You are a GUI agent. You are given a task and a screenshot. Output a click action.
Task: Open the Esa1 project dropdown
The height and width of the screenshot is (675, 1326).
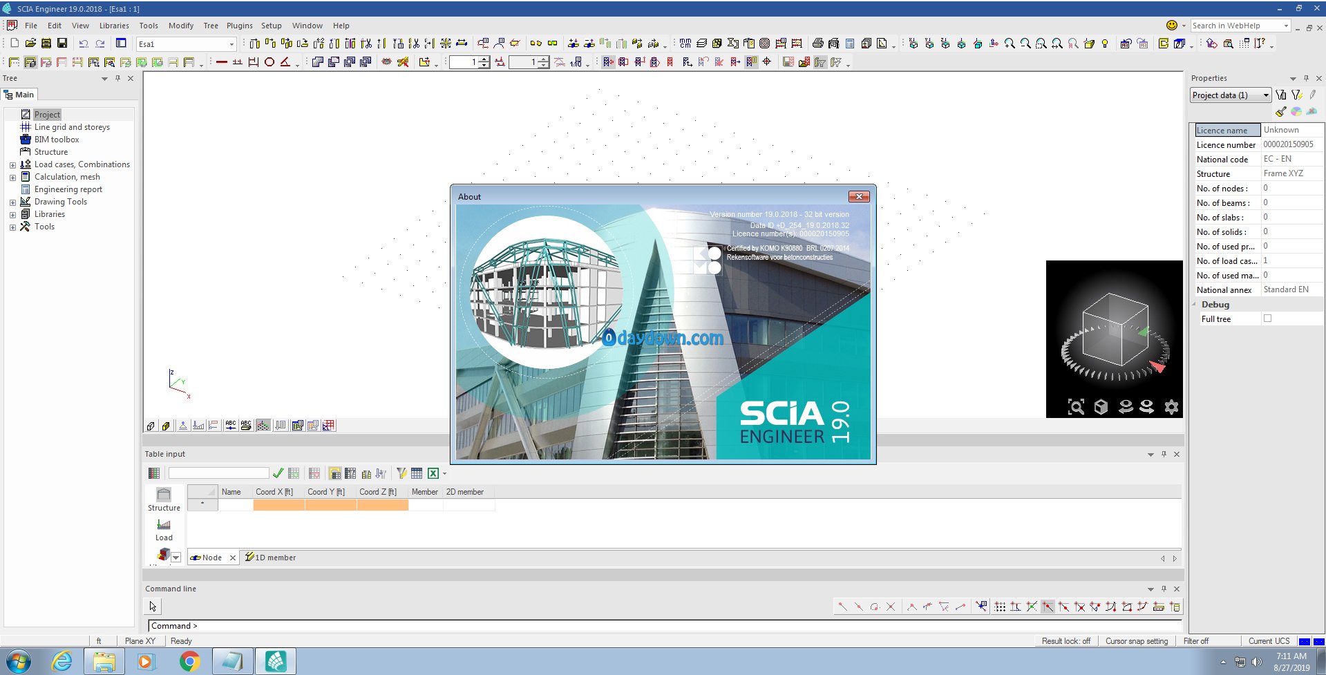point(231,44)
